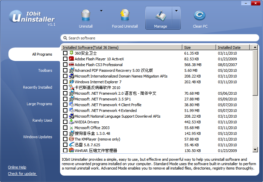Enable the checkbox for Microsoft .NET Framework 3.5 SP1
The width and height of the screenshot is (263, 182).
65,99
